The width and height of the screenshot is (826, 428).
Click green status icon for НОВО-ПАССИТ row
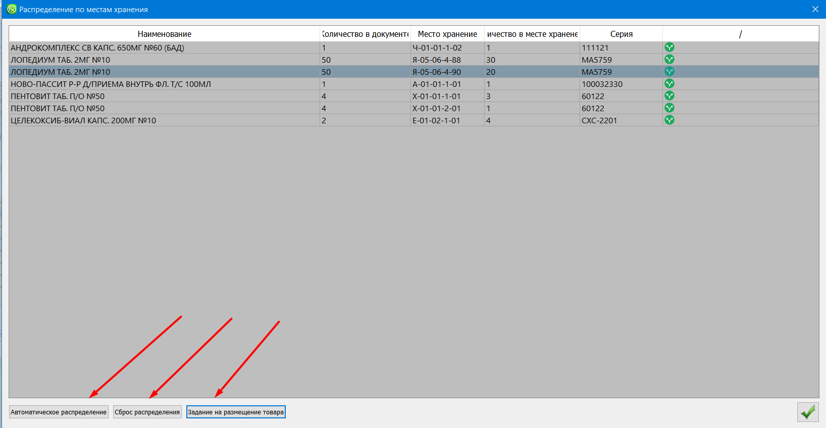point(669,84)
